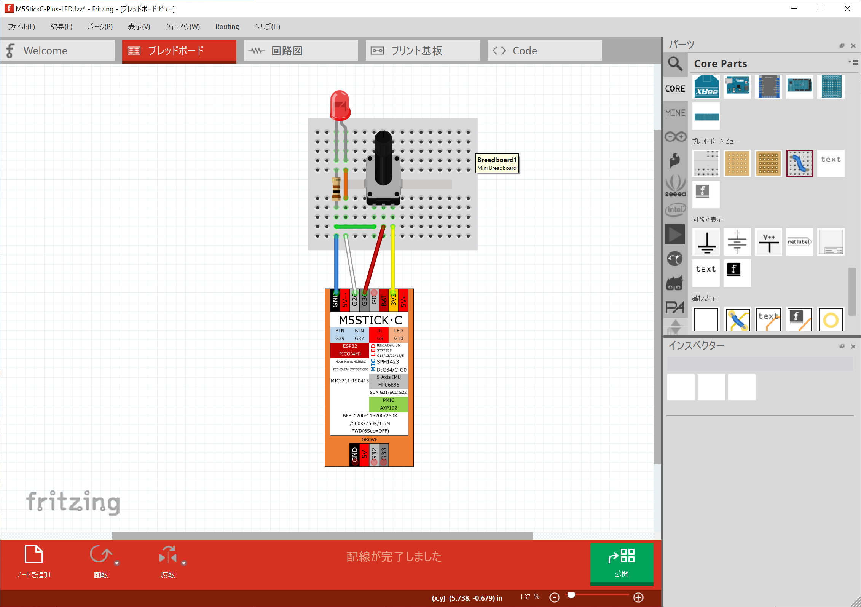Select the teal strip part
861x607 pixels.
[x=706, y=117]
